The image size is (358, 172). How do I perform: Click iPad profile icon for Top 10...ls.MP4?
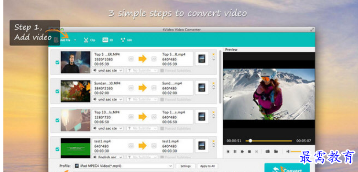202,116
